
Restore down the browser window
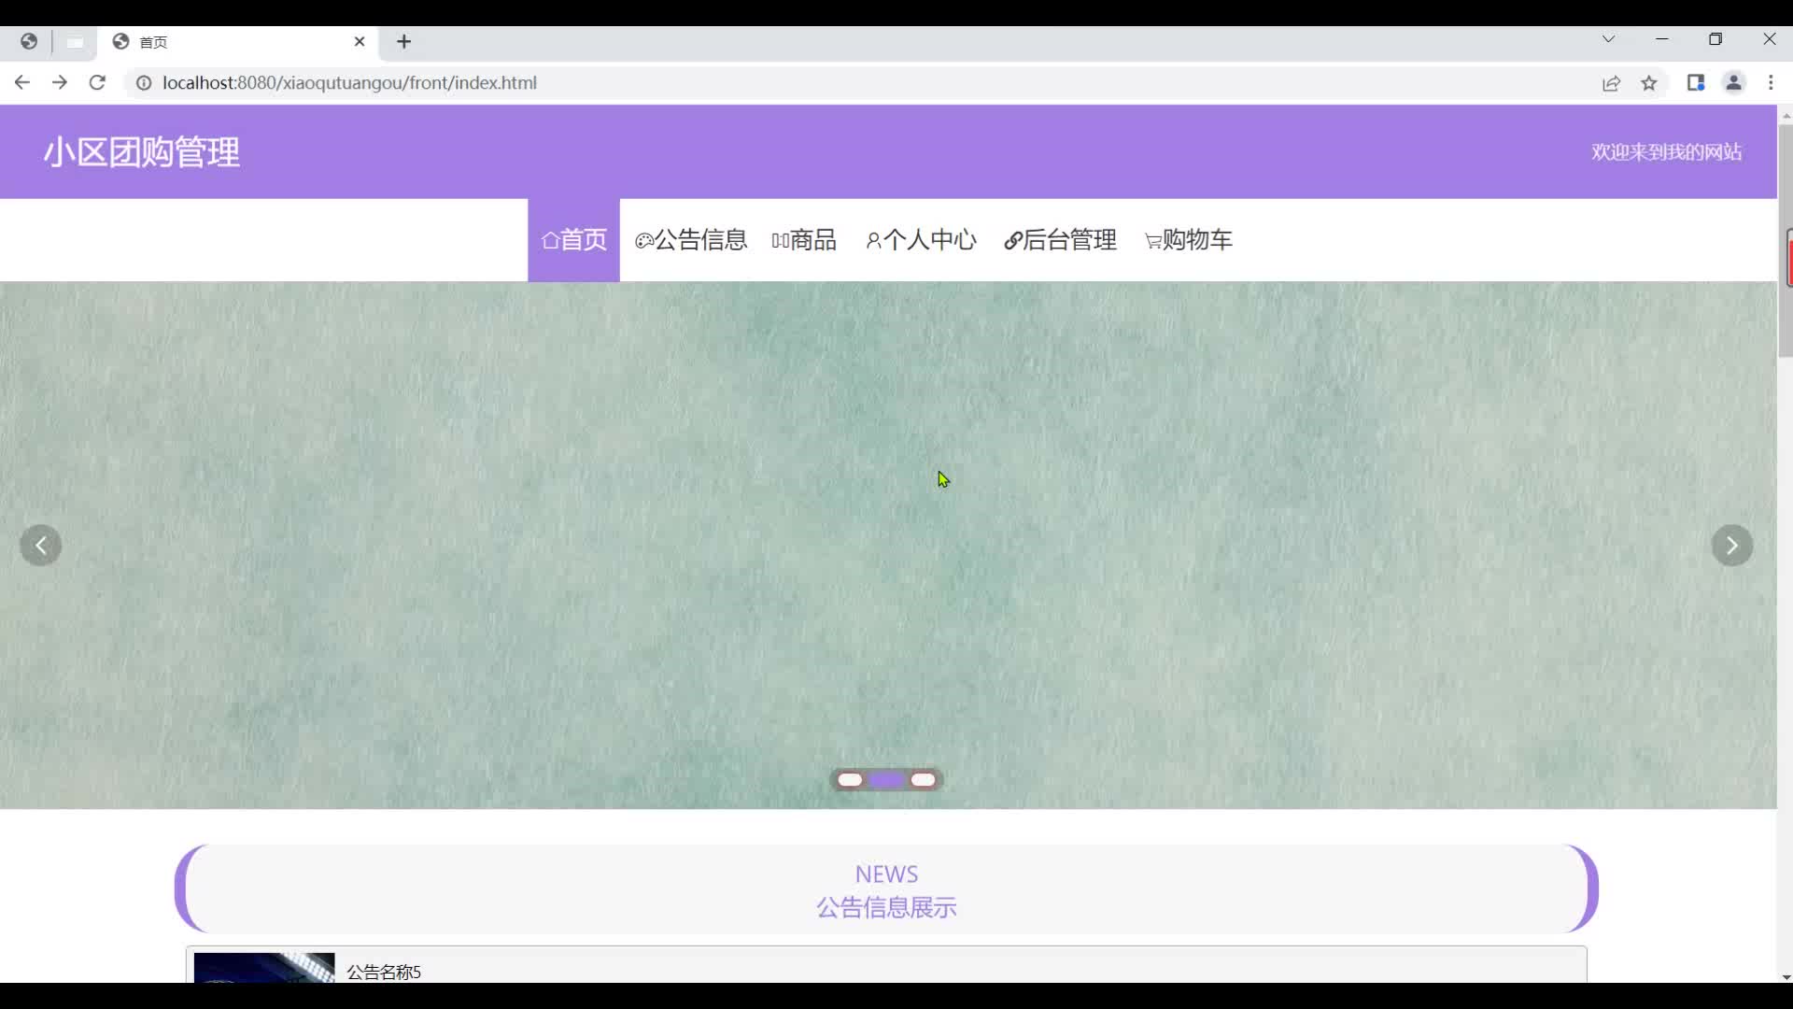point(1715,39)
